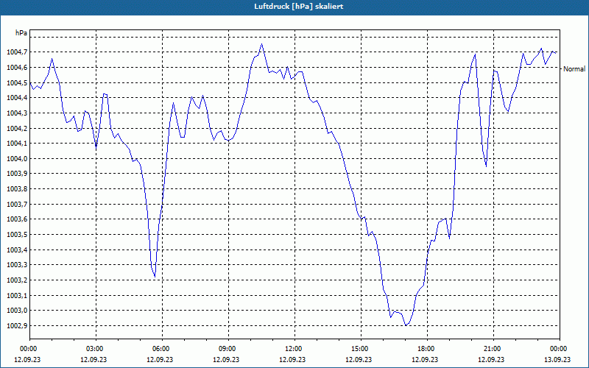The width and height of the screenshot is (589, 368).
Task: Click the 1003,3 y-axis value
Action: pos(17,265)
